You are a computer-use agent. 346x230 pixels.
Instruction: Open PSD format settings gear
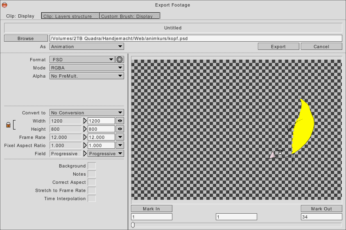click(120, 59)
